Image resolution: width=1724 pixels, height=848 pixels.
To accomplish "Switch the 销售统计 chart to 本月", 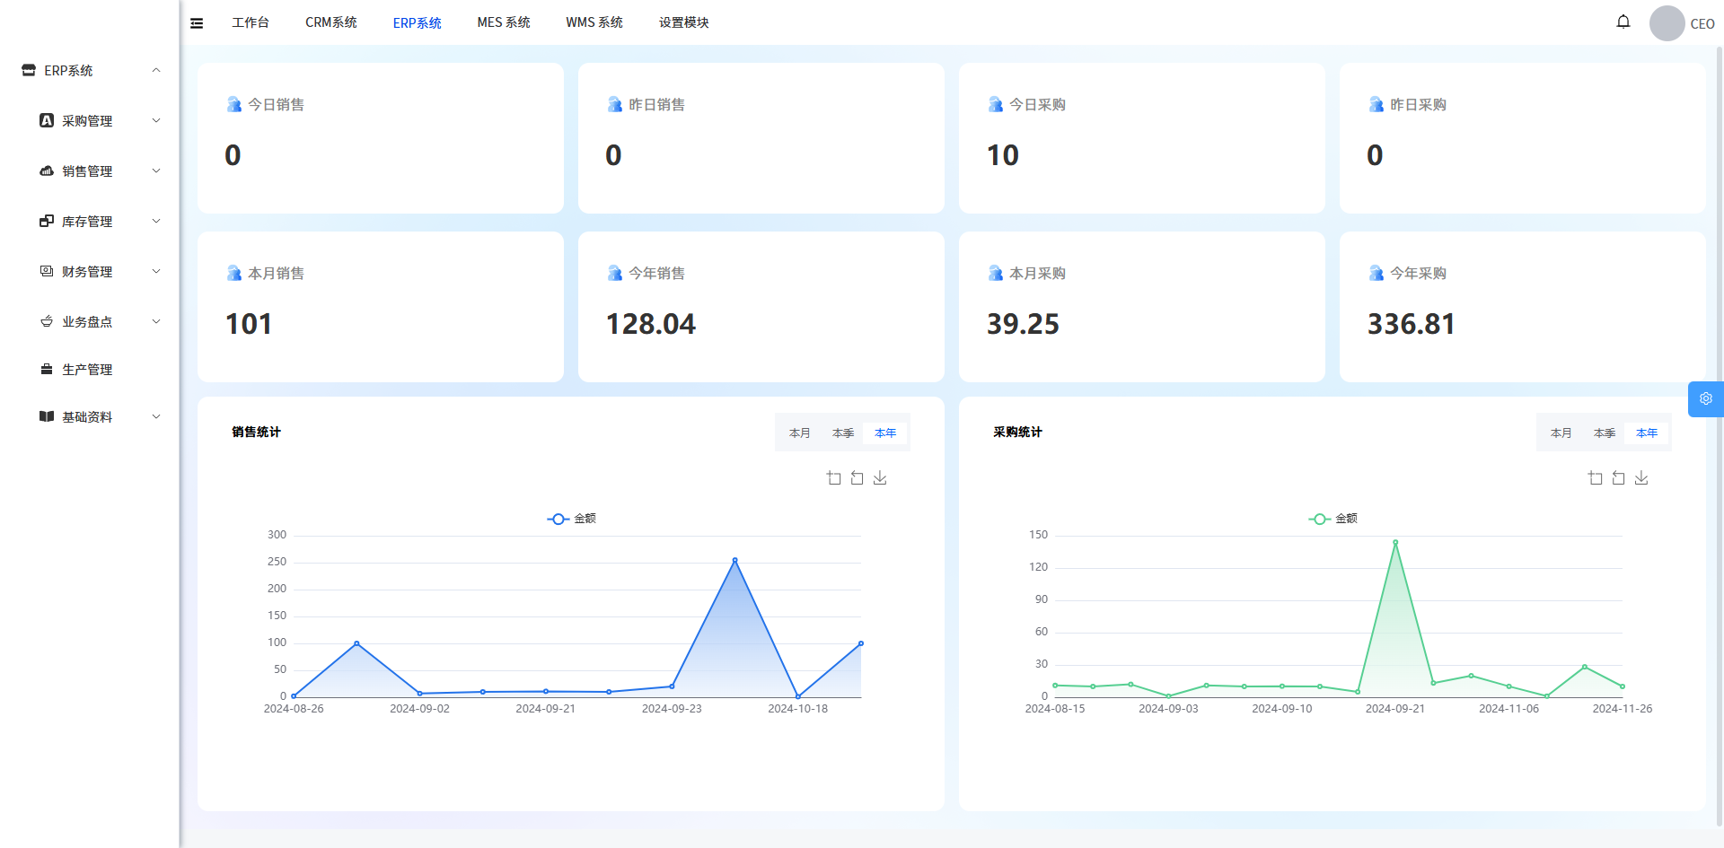I will (799, 433).
